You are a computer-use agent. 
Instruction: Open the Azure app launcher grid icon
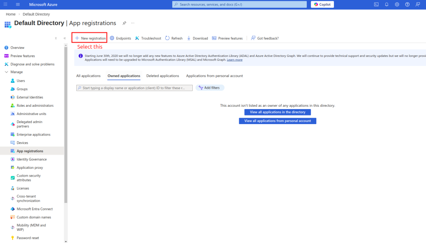click(6, 4)
